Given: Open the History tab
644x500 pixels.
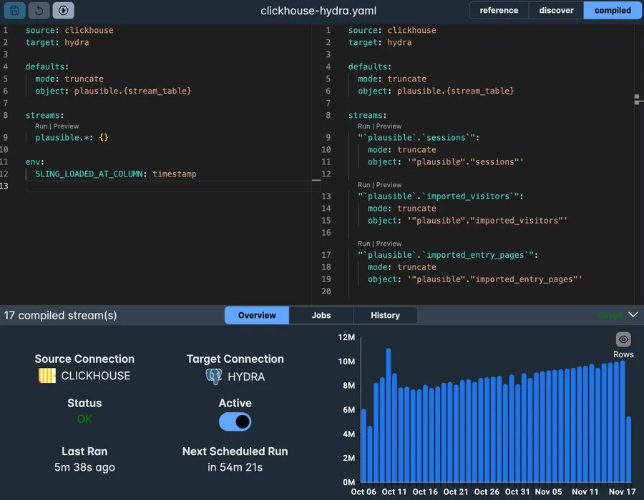Looking at the screenshot, I should (385, 315).
